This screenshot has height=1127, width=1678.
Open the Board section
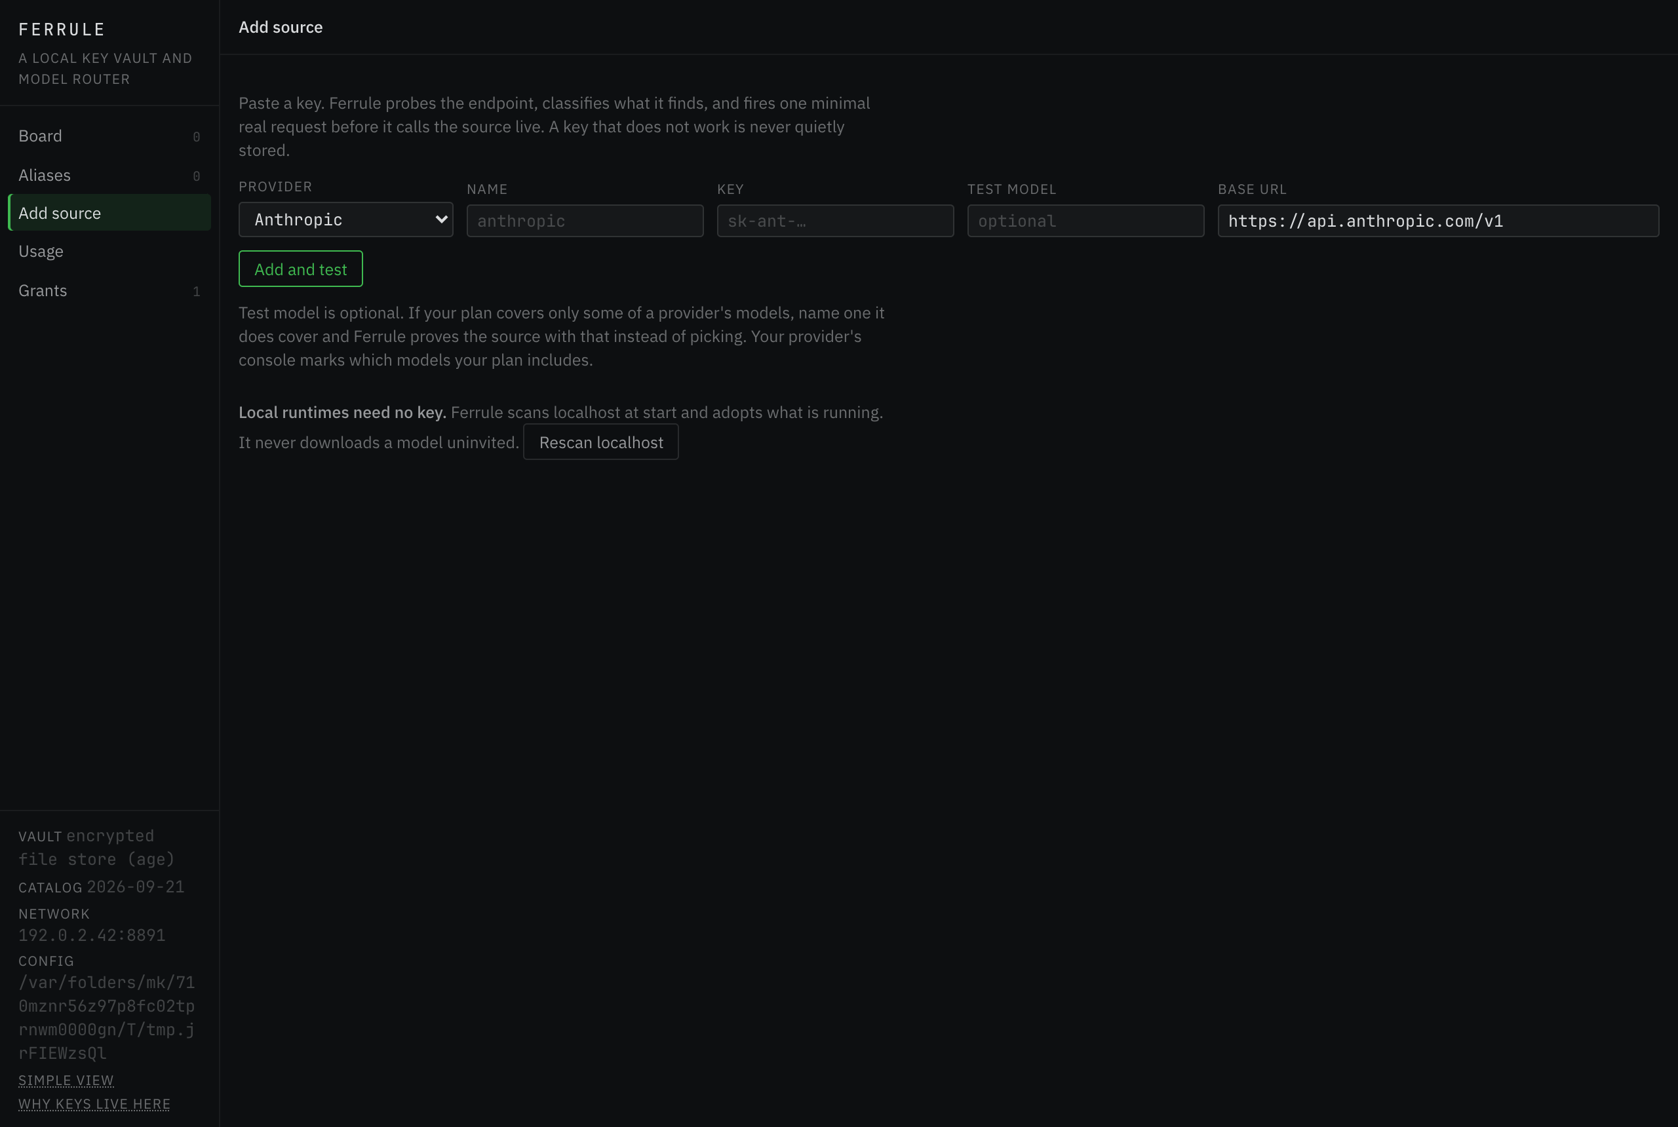[109, 136]
